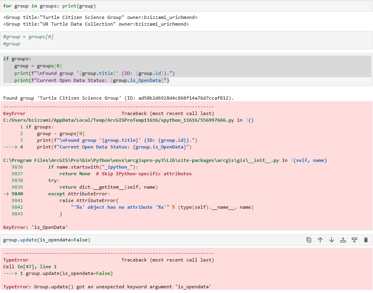Click the 'Cell In[47], line 1' reference
Screen dimensions: 373x293
pos(30,267)
